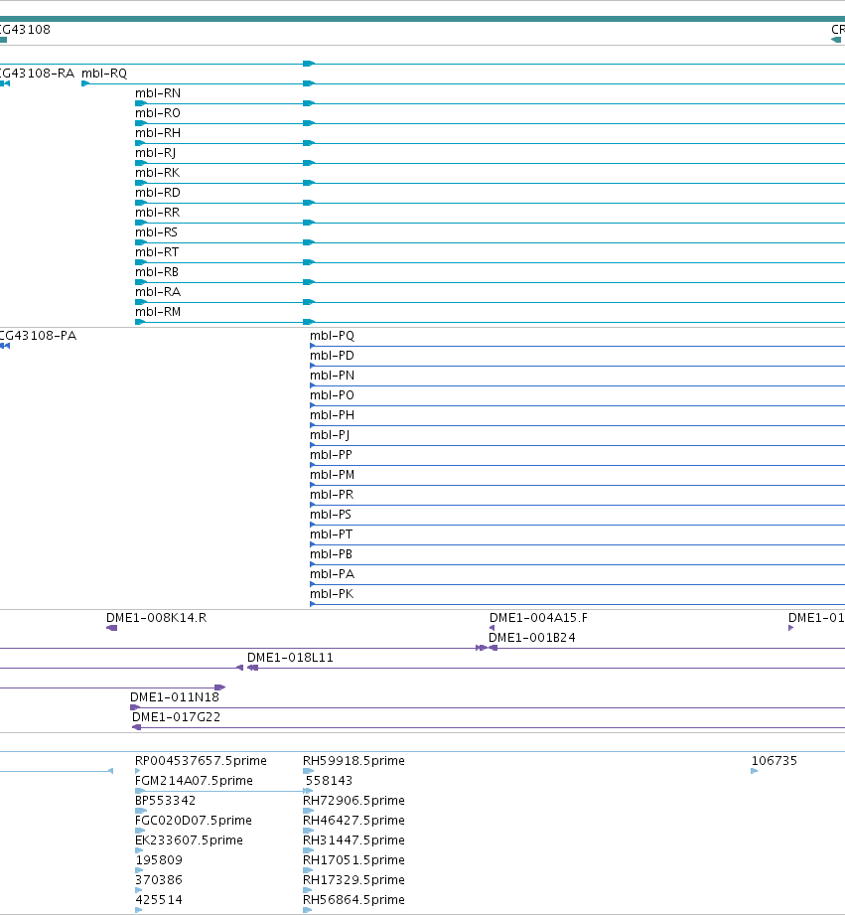Click the RH17051.5prime EST label
Viewport: 845px width, 915px height.
(353, 860)
